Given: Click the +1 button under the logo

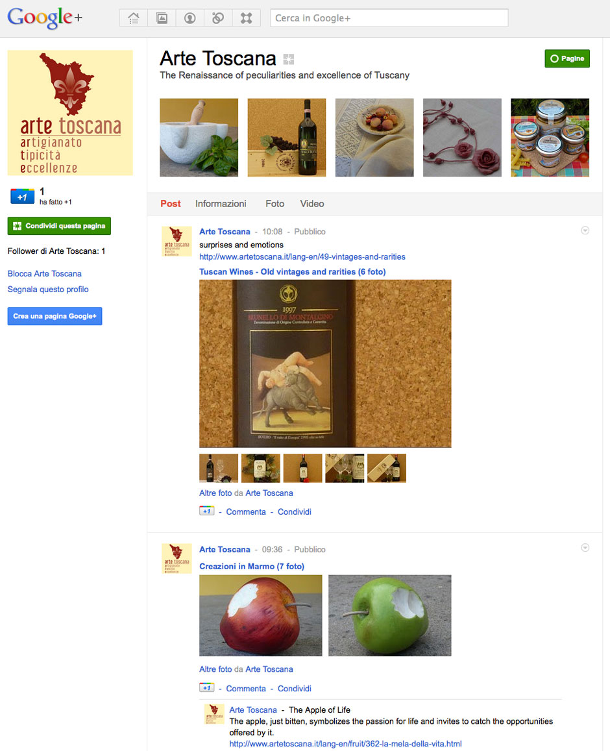Looking at the screenshot, I should (22, 197).
